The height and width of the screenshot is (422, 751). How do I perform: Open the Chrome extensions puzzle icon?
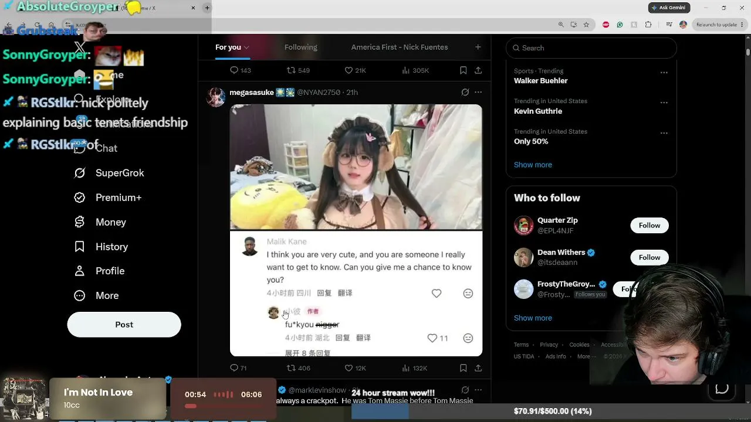(x=648, y=25)
